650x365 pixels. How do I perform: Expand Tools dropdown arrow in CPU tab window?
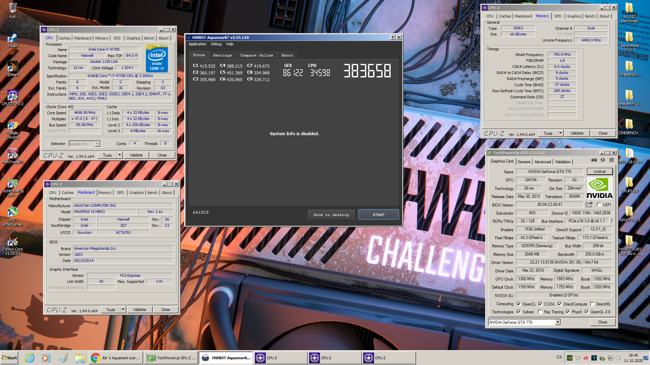pyautogui.click(x=120, y=155)
